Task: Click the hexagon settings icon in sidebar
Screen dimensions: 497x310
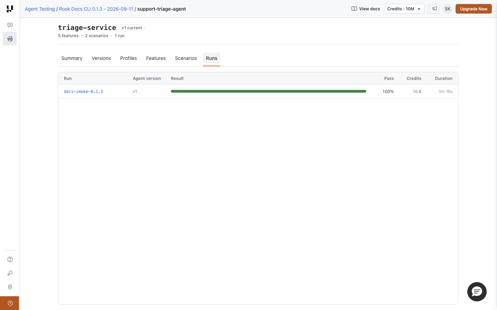Action: point(10,287)
